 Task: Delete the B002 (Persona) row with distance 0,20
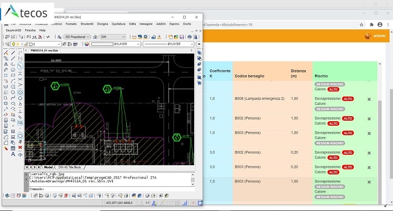[x=369, y=153]
